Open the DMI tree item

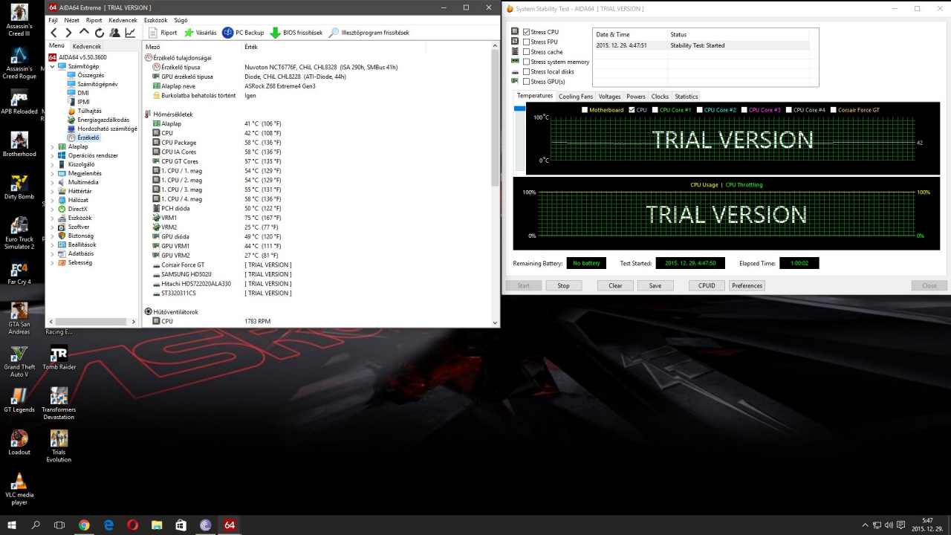77,93
